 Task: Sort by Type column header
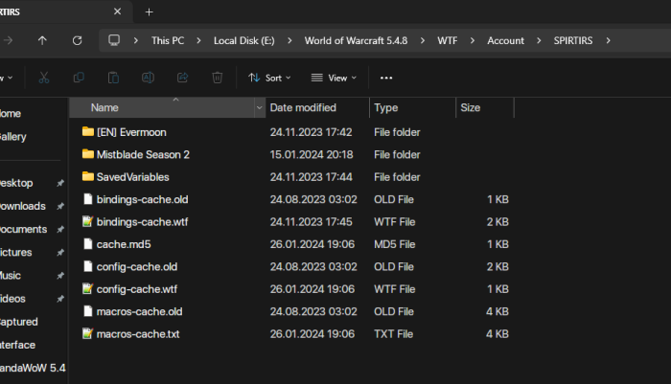coord(386,108)
